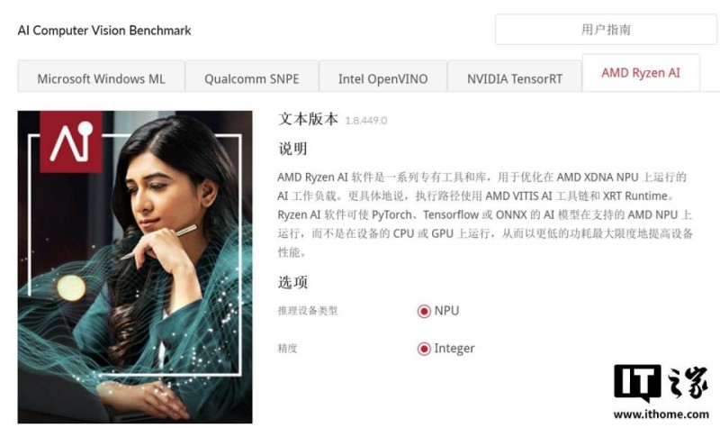Open the www.ithome.com link
Screen dimensions: 720x428
661,414
